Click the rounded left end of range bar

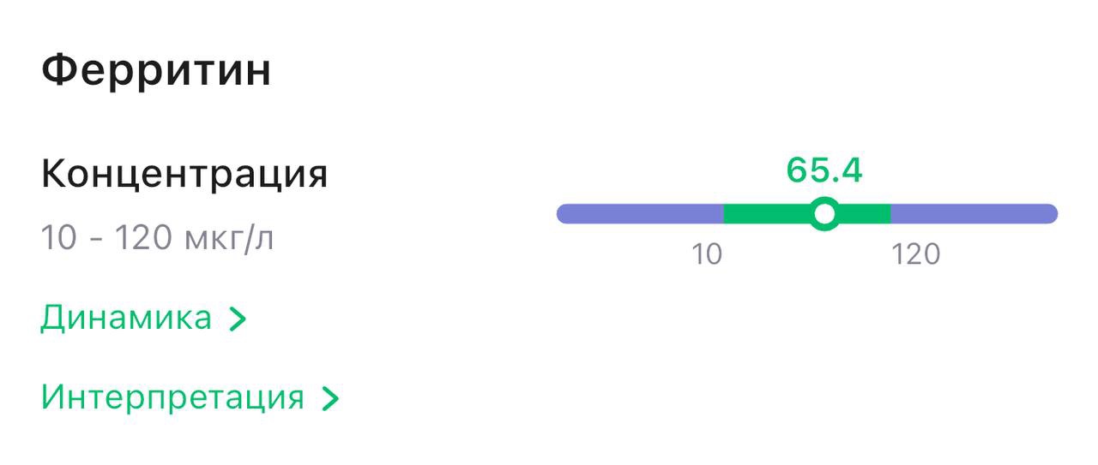[x=564, y=214]
